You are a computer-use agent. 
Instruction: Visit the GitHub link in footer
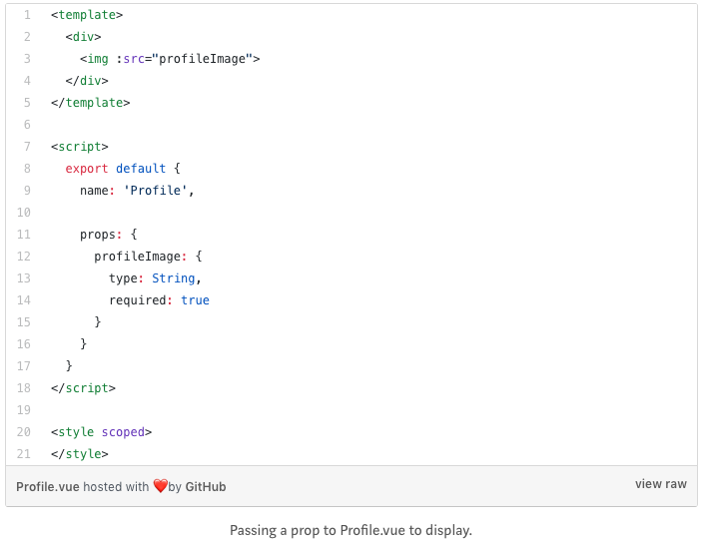tap(206, 486)
